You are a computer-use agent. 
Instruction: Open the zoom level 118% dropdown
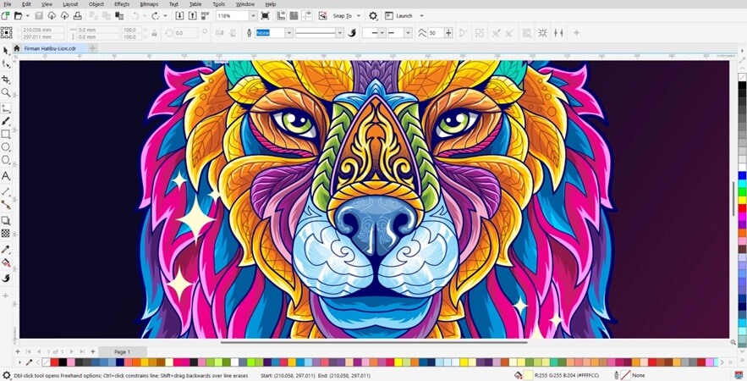[x=254, y=16]
